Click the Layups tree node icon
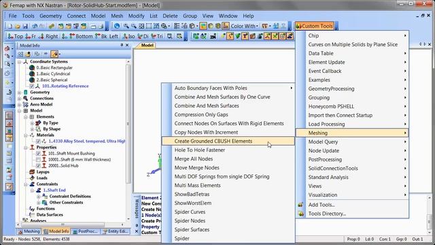435x245 pixels. click(32, 172)
